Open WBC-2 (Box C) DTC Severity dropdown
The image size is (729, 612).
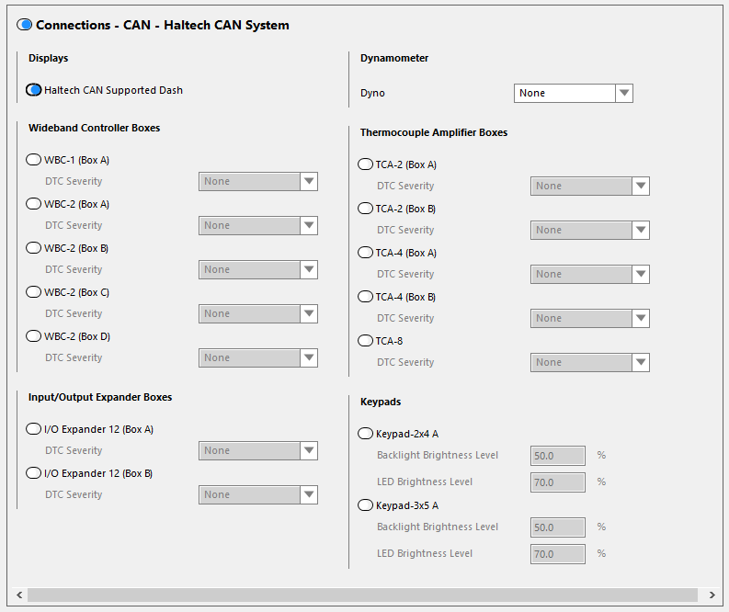tap(258, 313)
